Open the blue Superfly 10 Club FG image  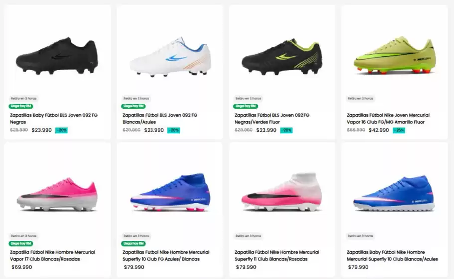169,192
